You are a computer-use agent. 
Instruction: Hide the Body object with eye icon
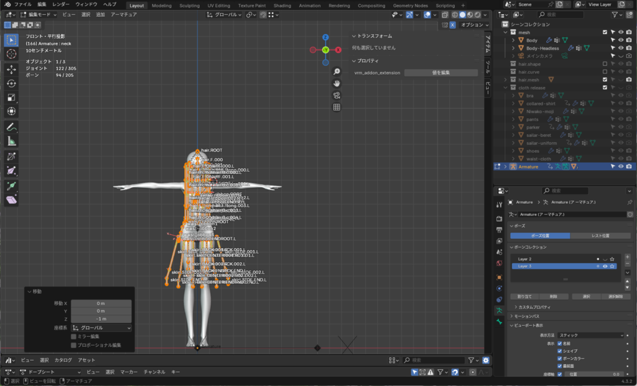pos(620,40)
